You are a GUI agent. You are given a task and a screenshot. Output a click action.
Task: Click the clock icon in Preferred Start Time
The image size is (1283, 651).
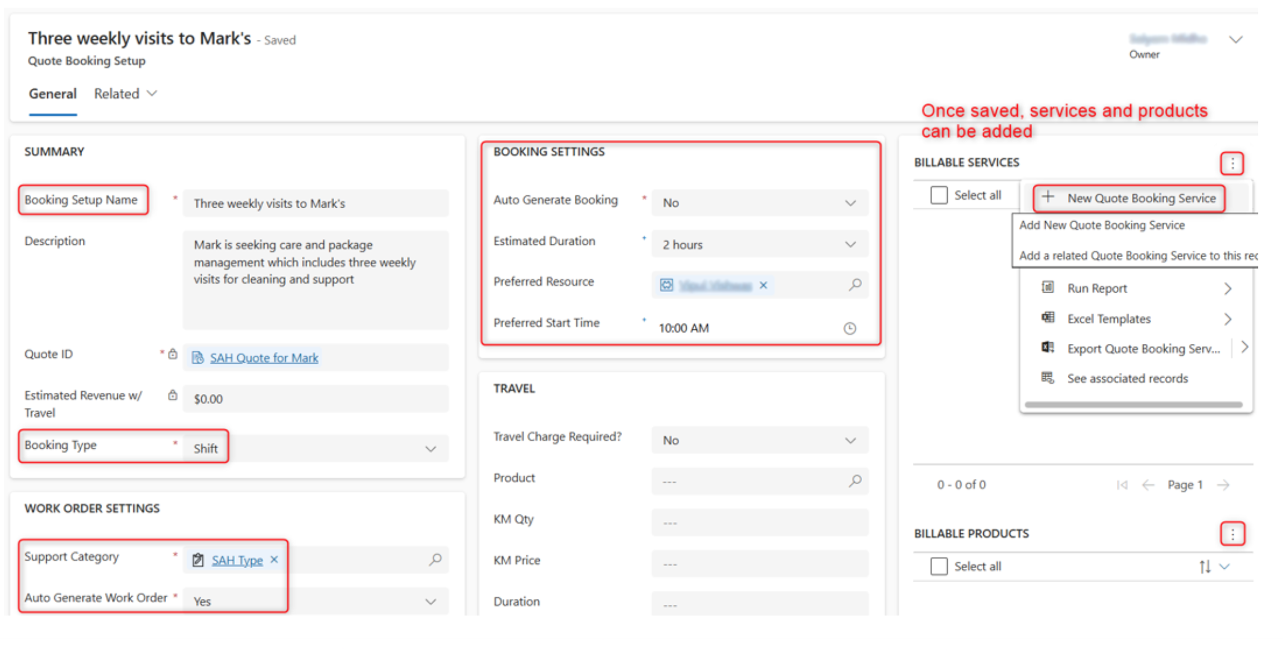click(x=849, y=328)
